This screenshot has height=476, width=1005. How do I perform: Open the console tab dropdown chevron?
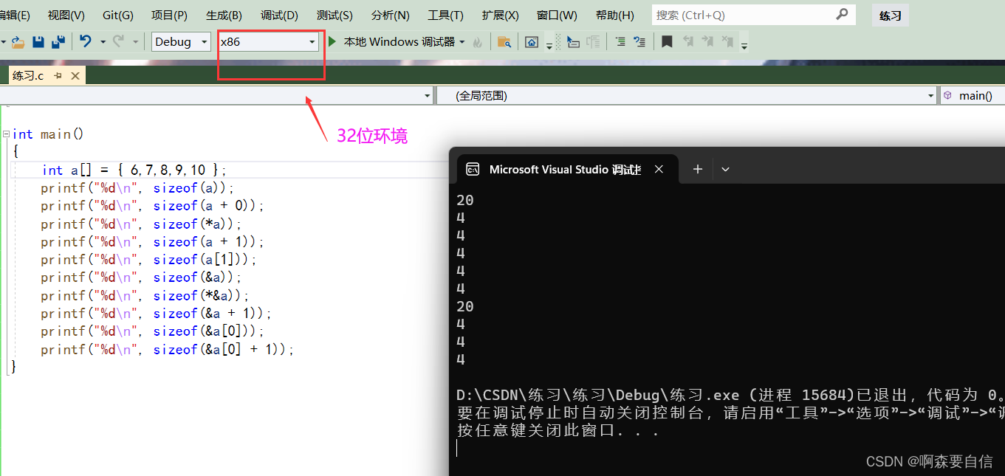click(725, 169)
